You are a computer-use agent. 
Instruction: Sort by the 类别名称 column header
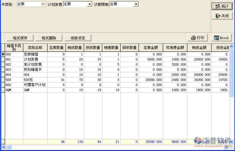35,48
